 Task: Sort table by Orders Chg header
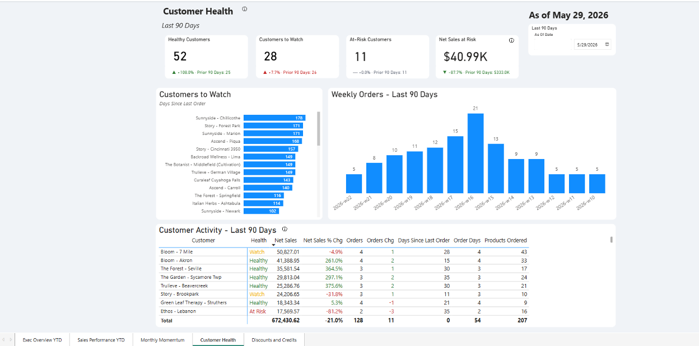[x=380, y=240]
